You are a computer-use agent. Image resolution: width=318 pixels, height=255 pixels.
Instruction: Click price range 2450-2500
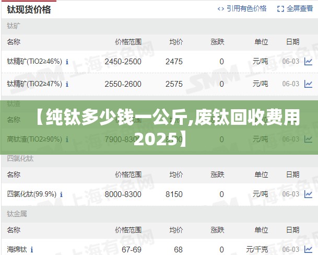pyautogui.click(x=123, y=62)
